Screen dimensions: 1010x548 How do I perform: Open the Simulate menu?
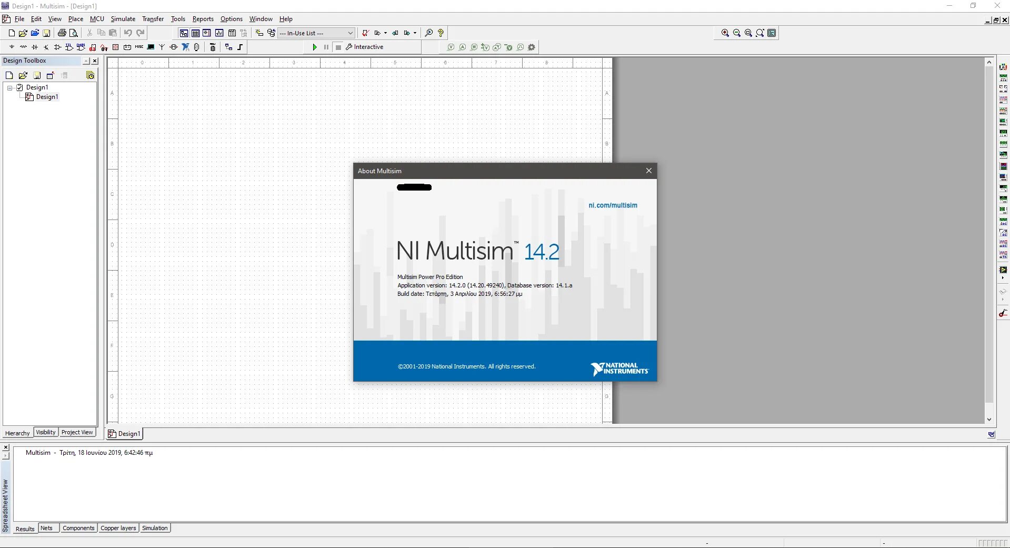pos(123,18)
